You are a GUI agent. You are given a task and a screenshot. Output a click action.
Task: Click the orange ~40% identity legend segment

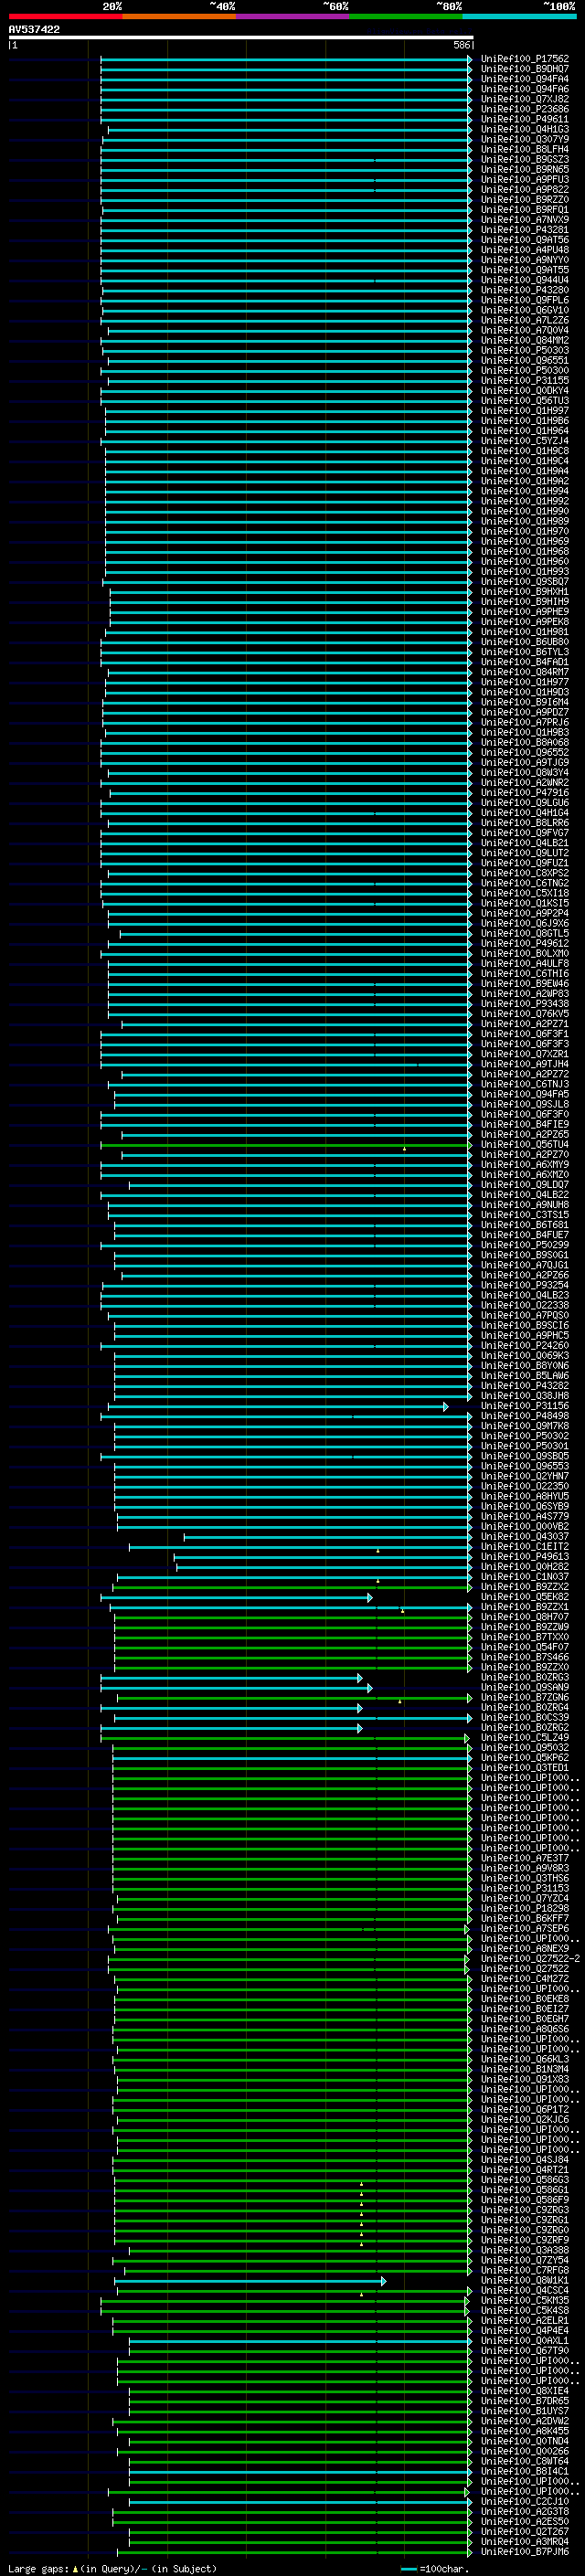(179, 16)
